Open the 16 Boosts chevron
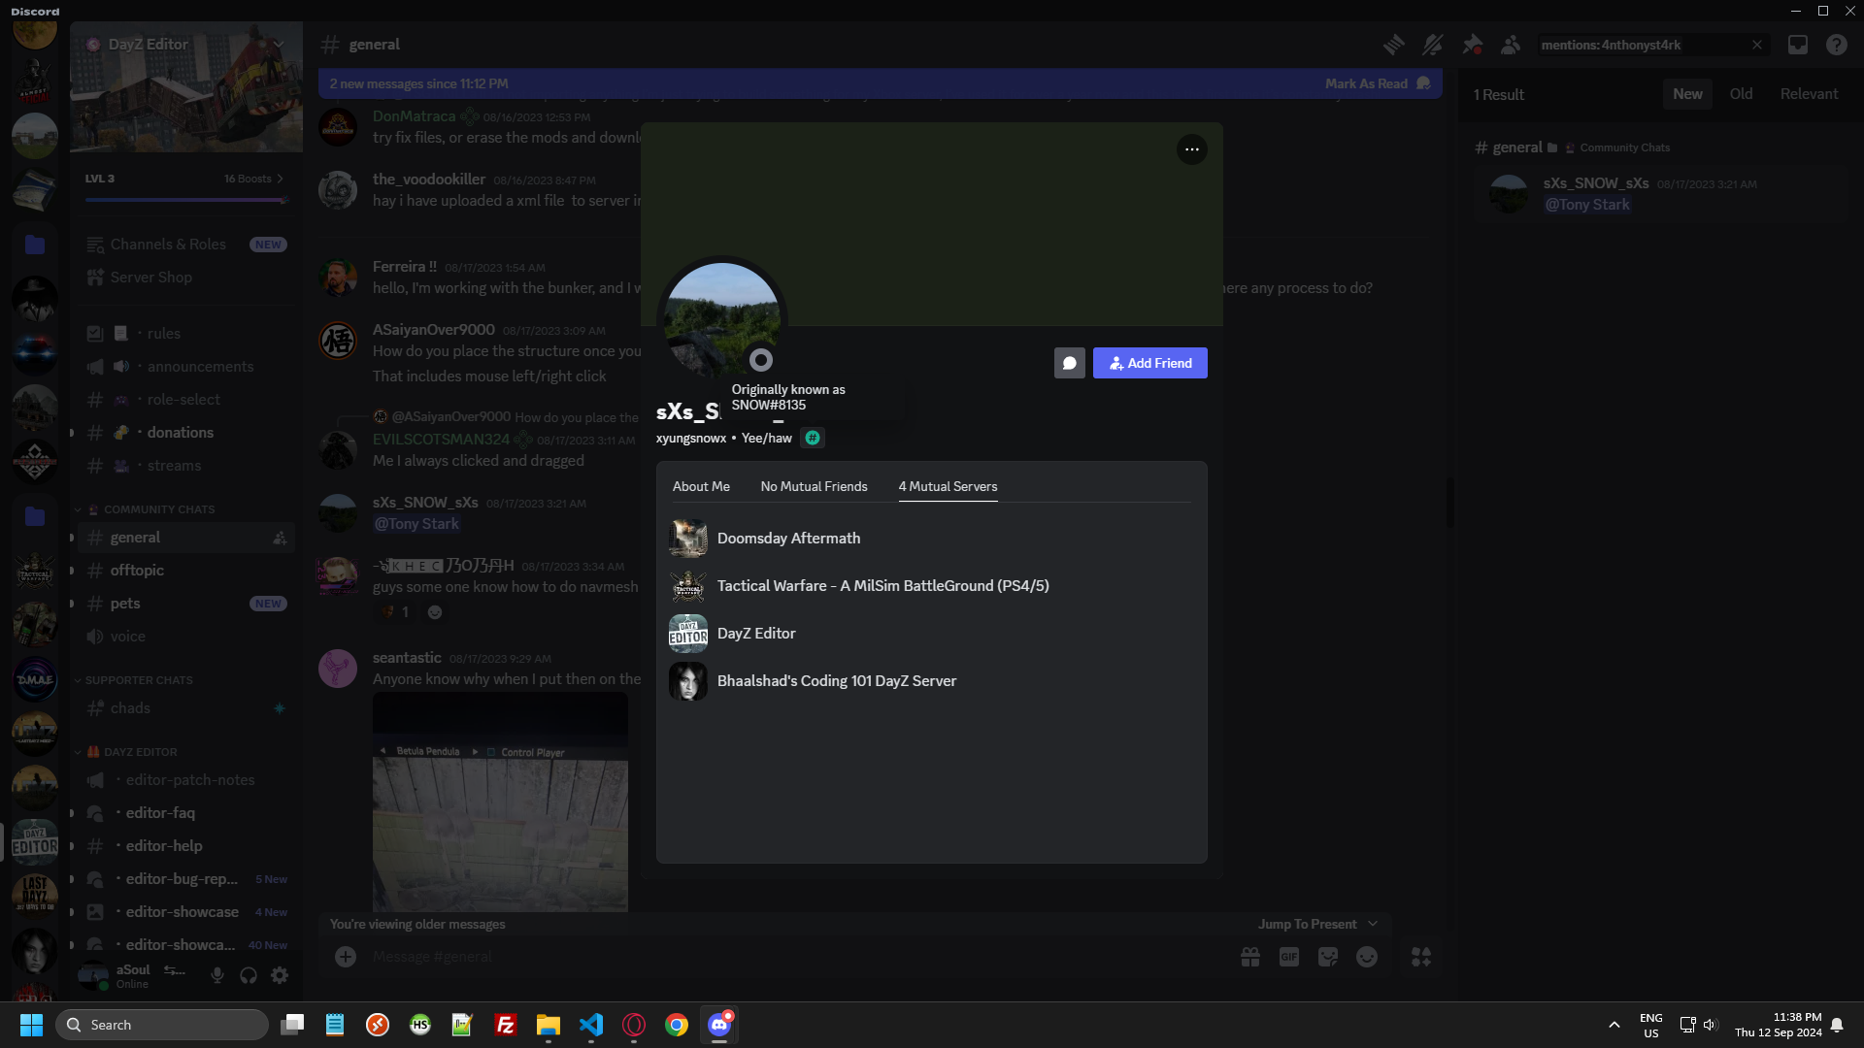Screen dimensions: 1864x1048 [281, 179]
